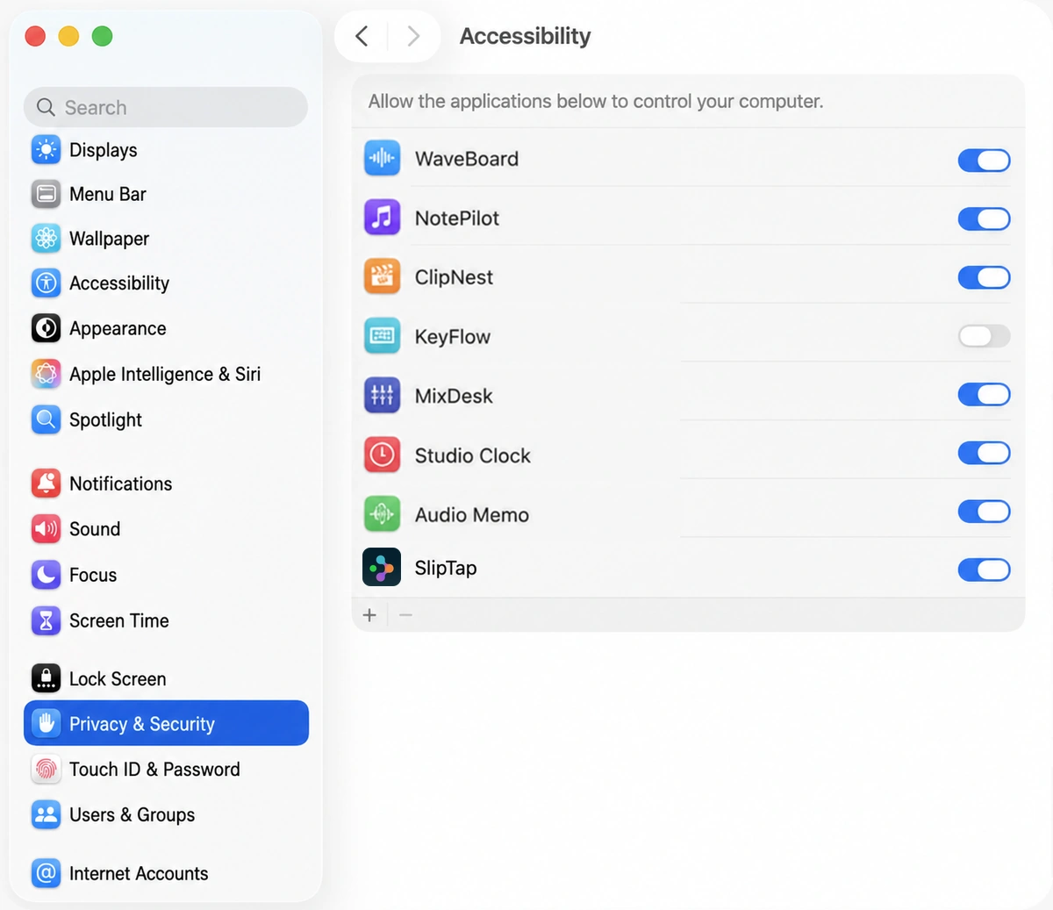The image size is (1053, 910).
Task: Click the Wallpaper flower icon
Action: tap(46, 238)
